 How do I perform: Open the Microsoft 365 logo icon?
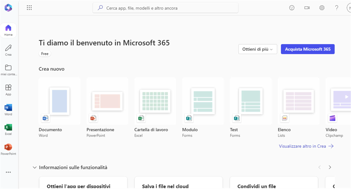click(x=8, y=8)
